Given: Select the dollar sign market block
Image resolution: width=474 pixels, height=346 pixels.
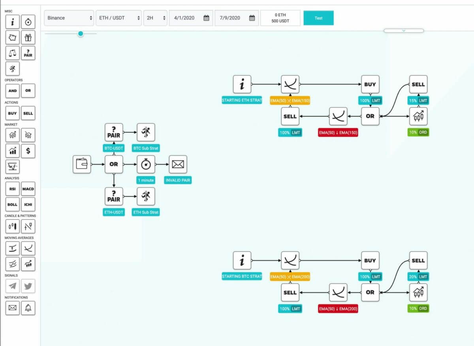Looking at the screenshot, I should 28,150.
